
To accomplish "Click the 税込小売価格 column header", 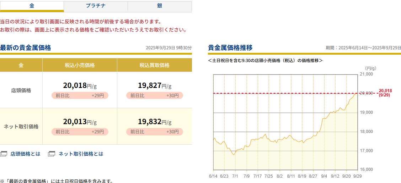I will tap(80, 65).
